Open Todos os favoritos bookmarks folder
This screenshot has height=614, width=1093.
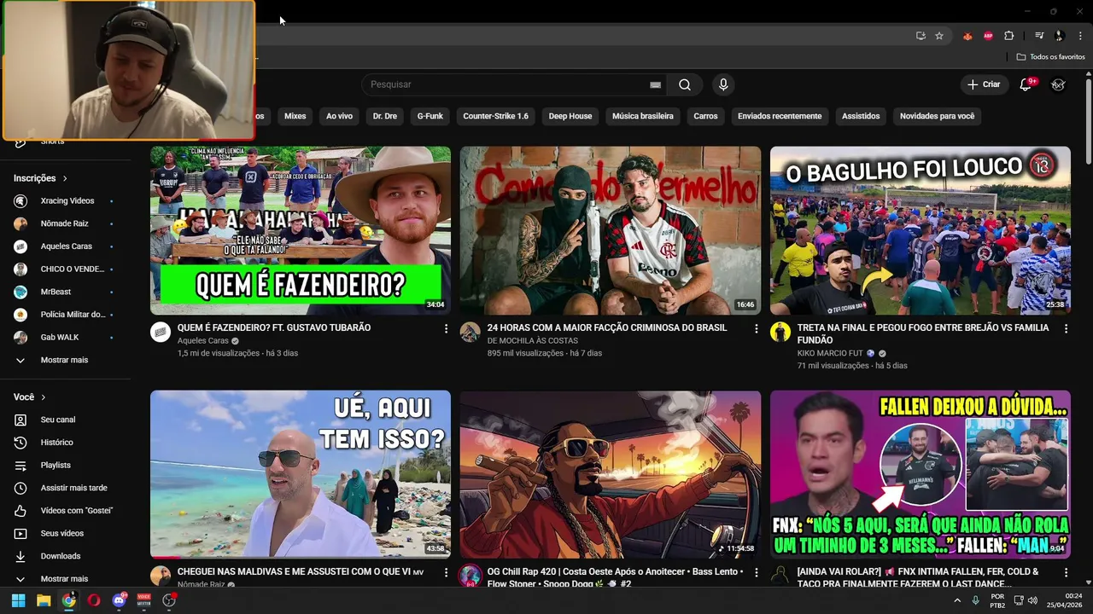(x=1050, y=57)
